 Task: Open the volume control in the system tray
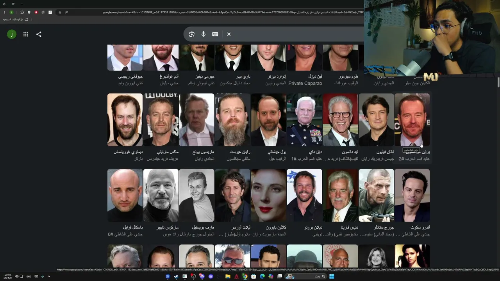(x=16, y=276)
